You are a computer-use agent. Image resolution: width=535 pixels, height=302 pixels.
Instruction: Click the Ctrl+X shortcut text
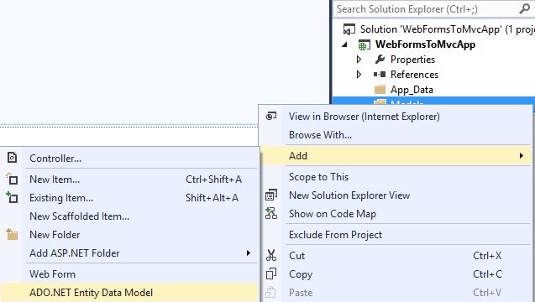(x=487, y=256)
